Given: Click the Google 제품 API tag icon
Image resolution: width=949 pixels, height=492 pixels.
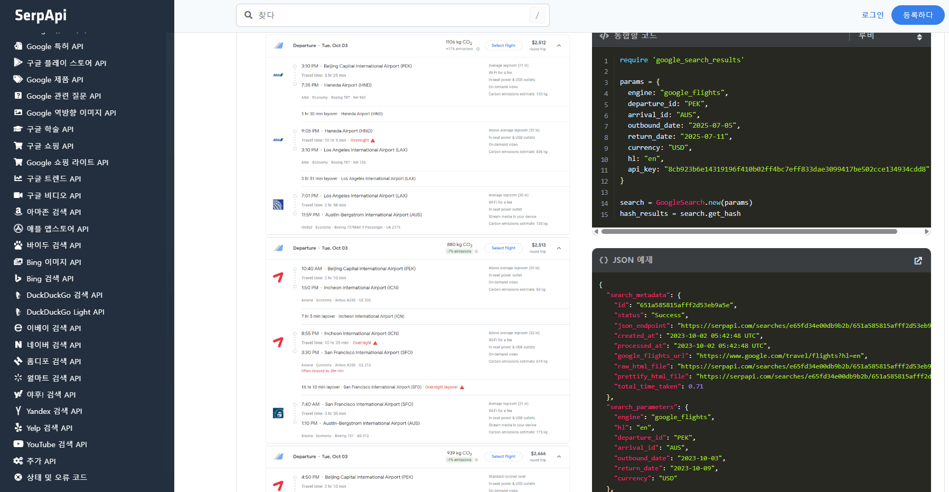Looking at the screenshot, I should point(18,79).
